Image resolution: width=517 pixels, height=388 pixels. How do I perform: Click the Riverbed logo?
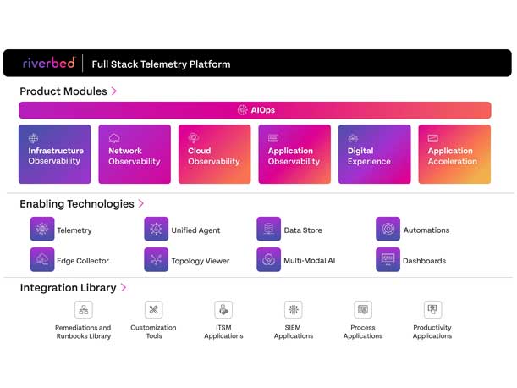[x=49, y=63]
